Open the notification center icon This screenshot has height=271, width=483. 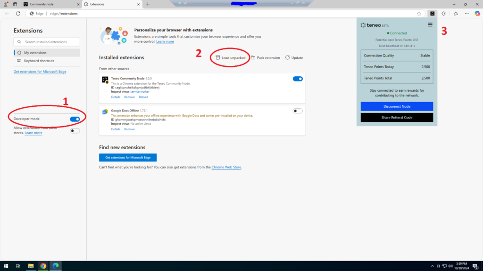475,266
